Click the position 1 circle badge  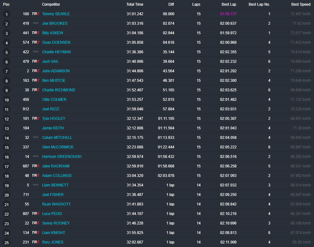coord(6,14)
